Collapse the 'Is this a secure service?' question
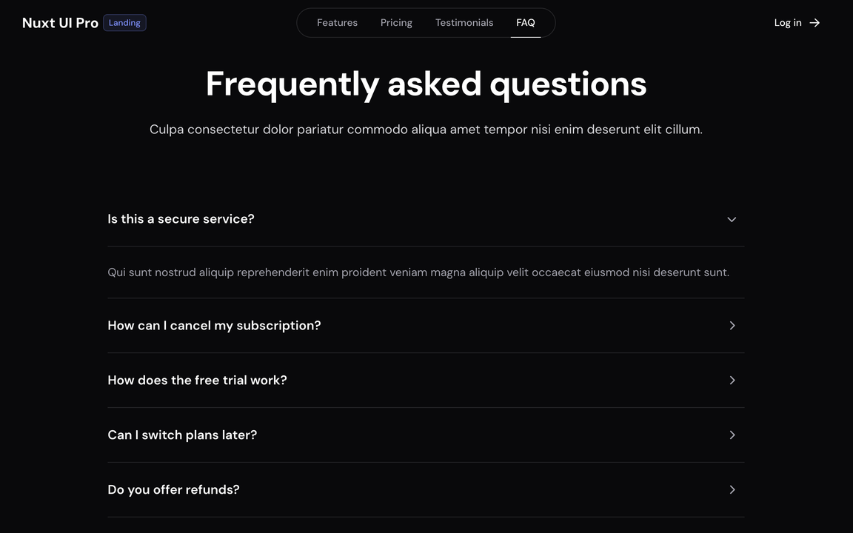The image size is (853, 533). click(x=181, y=219)
